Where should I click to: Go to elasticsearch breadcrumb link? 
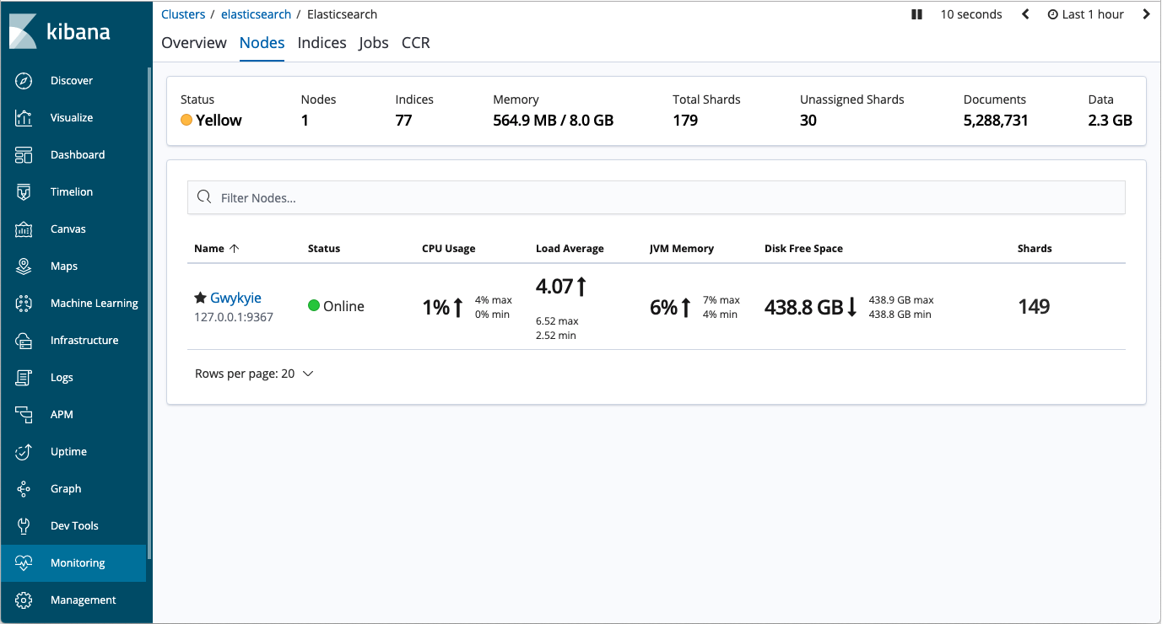pos(257,14)
